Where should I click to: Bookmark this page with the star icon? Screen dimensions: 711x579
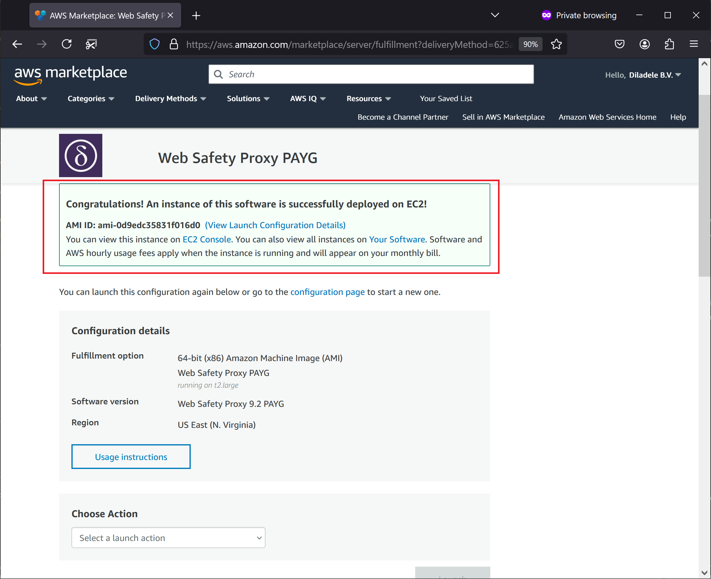pyautogui.click(x=556, y=44)
